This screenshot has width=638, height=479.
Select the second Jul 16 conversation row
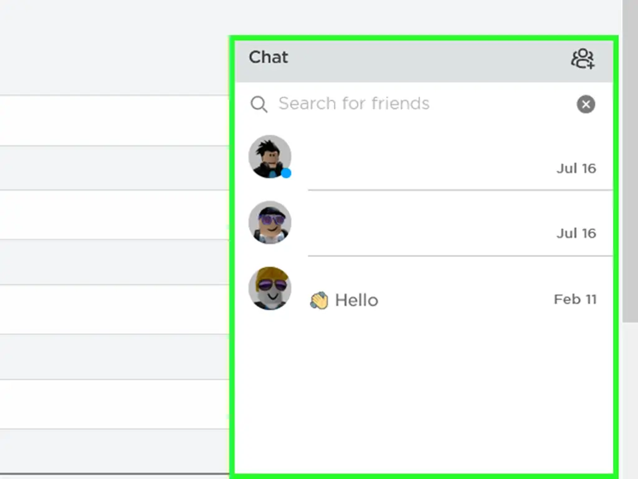(x=423, y=224)
